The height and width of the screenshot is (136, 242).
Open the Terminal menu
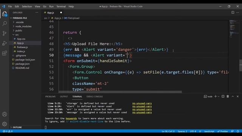click(61, 6)
